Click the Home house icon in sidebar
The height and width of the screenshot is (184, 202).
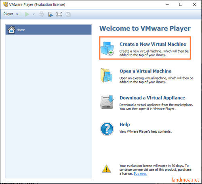point(11,30)
